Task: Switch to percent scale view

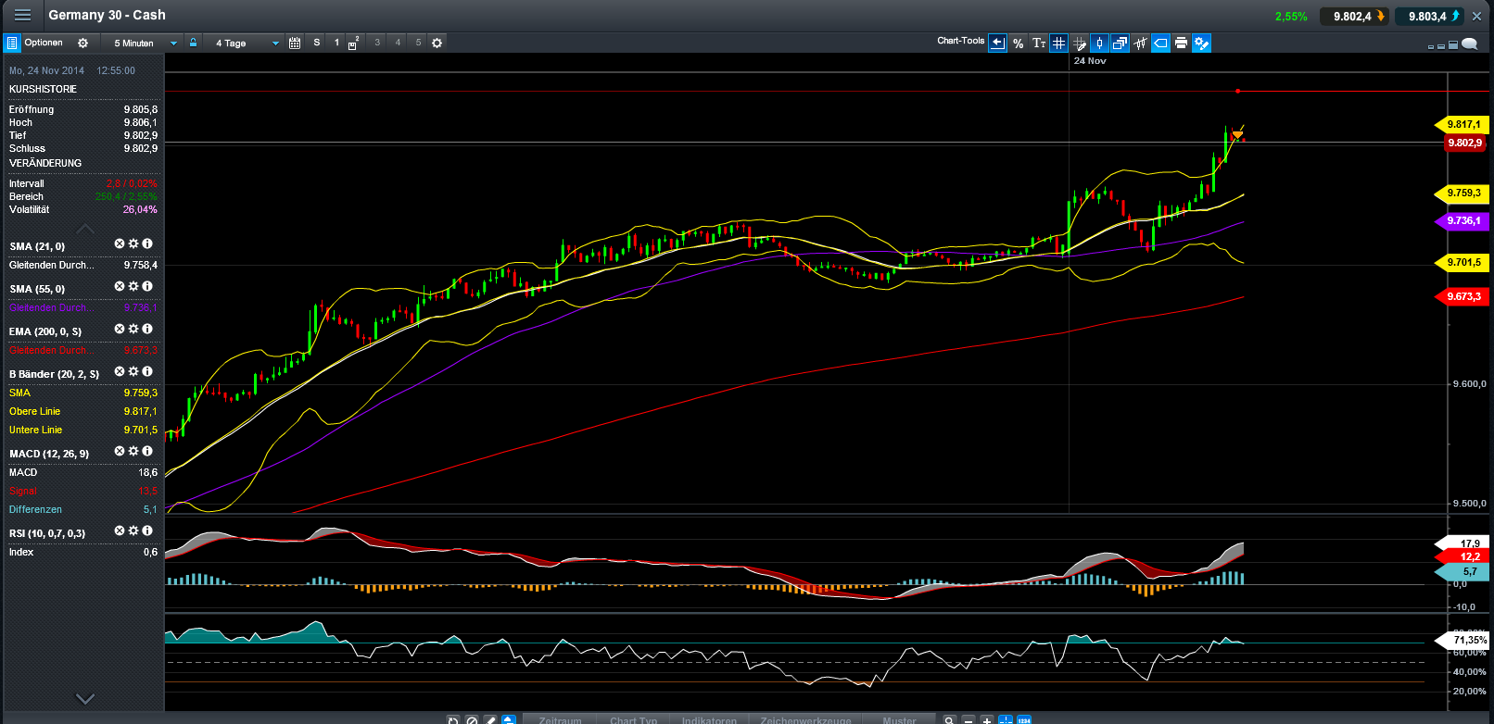Action: [x=1019, y=43]
